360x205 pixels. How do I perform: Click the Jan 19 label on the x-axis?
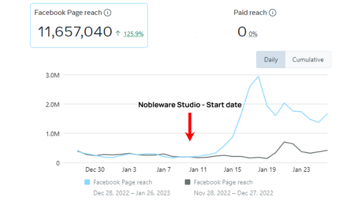point(267,169)
